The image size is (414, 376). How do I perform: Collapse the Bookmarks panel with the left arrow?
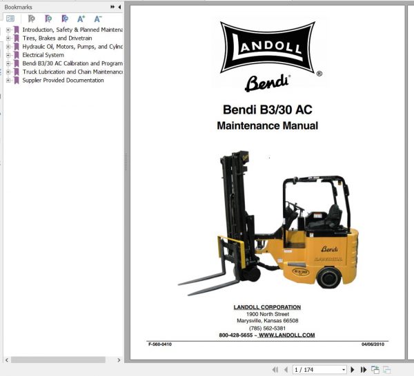pos(119,7)
